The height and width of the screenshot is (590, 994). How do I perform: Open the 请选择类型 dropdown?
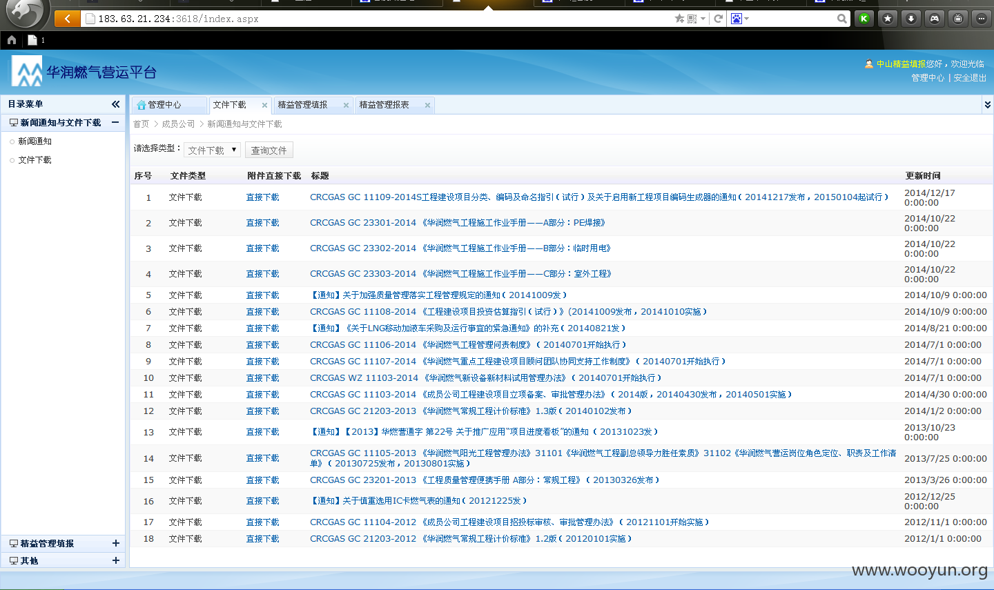[x=212, y=150]
